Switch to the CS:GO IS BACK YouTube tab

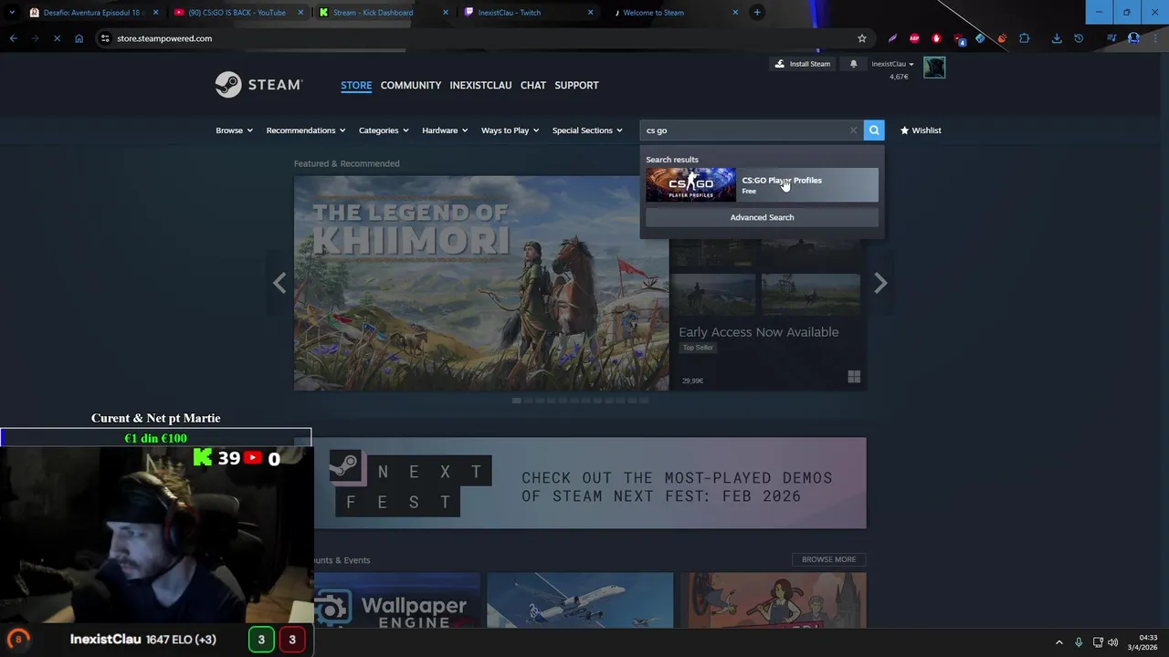coord(237,13)
